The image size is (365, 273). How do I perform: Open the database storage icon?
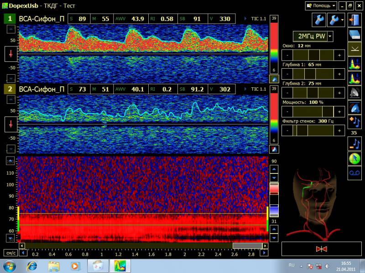click(355, 35)
